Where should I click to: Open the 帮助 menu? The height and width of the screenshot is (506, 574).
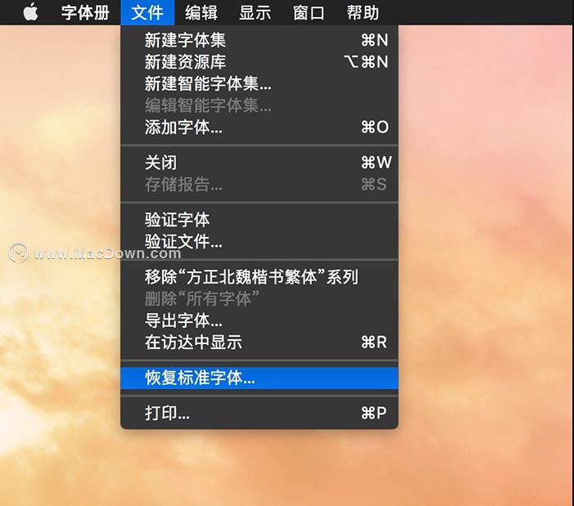point(363,12)
